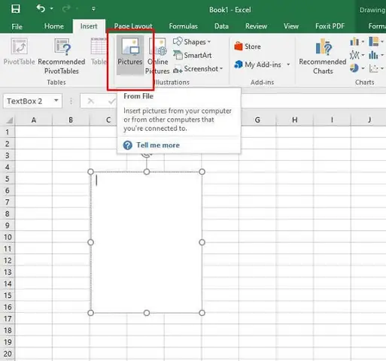The image size is (386, 361).
Task: Click Tell me more link in tooltip
Action: tap(158, 145)
